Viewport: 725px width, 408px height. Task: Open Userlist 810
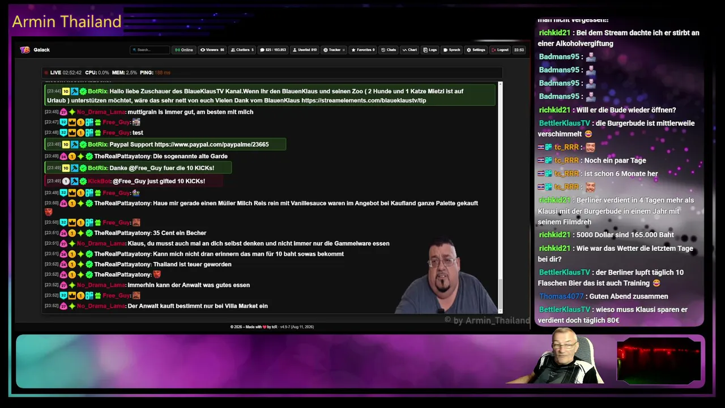click(305, 50)
